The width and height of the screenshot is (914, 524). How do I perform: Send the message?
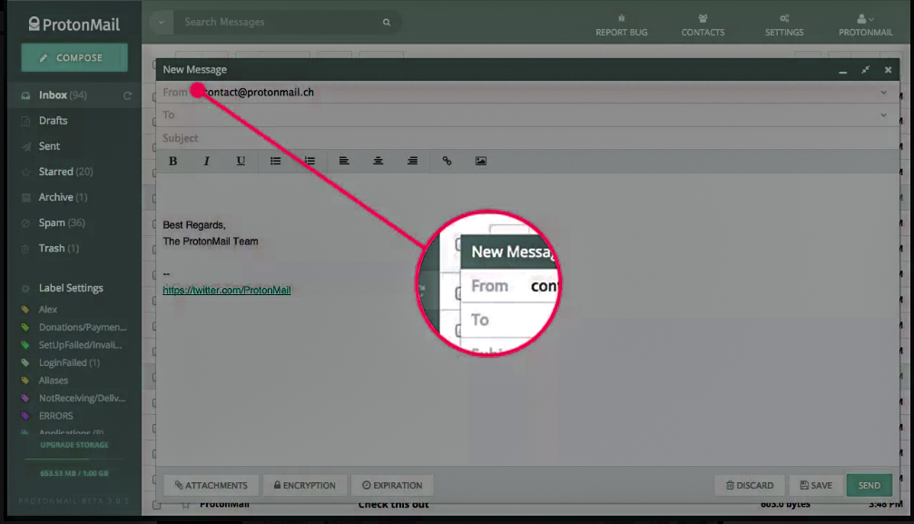(870, 486)
